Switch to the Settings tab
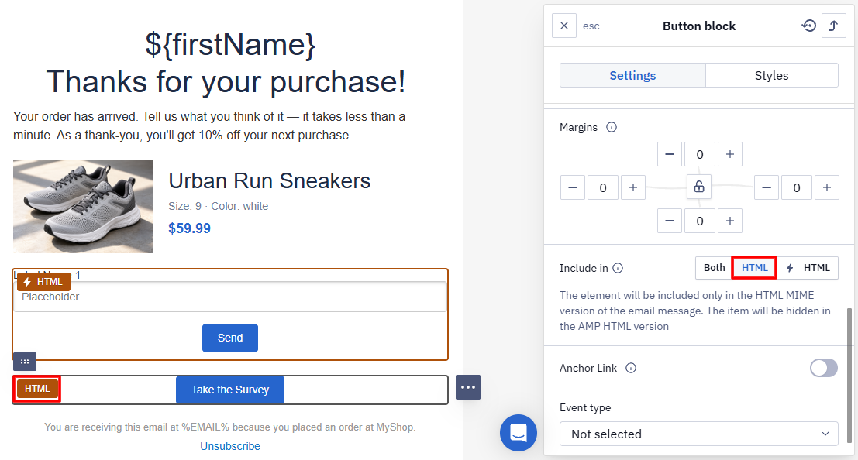Screen dimensions: 858x460 pos(632,75)
